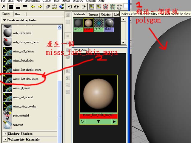Switch to the Textures tab

coord(93,15)
